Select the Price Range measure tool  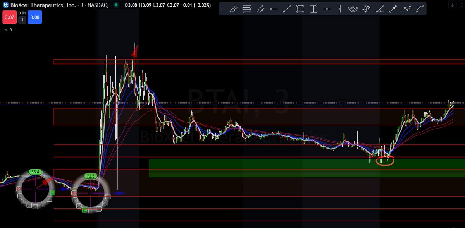pyautogui.click(x=313, y=9)
